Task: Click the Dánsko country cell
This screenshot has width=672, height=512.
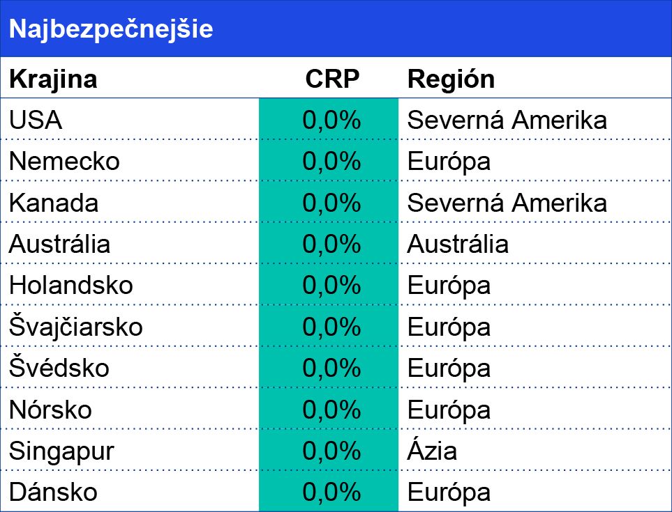Action: tap(53, 492)
